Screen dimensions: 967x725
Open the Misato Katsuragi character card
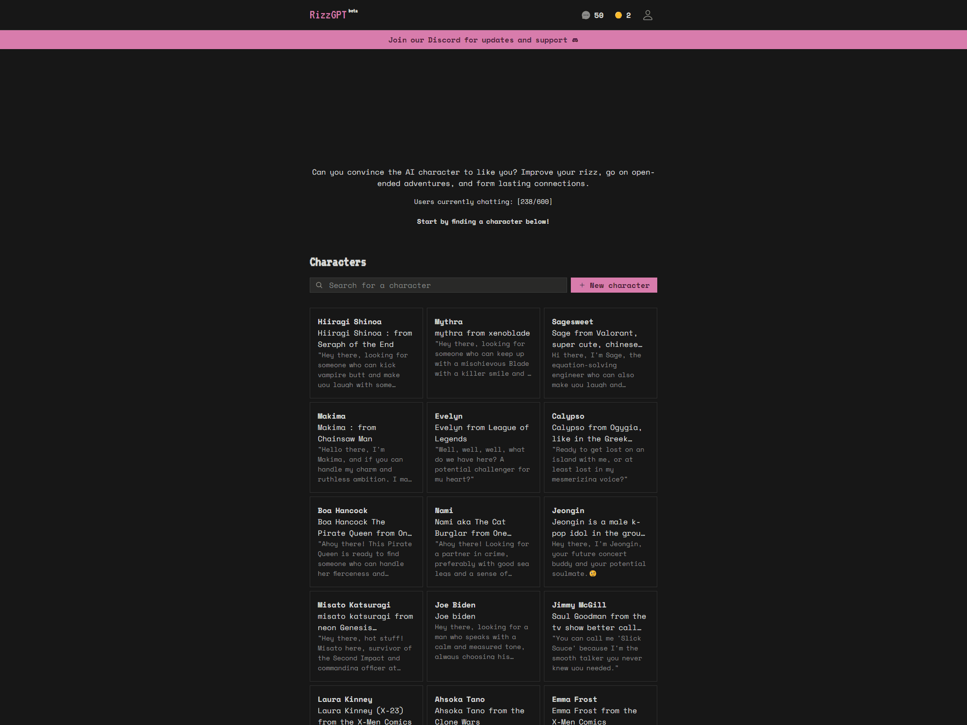point(366,636)
